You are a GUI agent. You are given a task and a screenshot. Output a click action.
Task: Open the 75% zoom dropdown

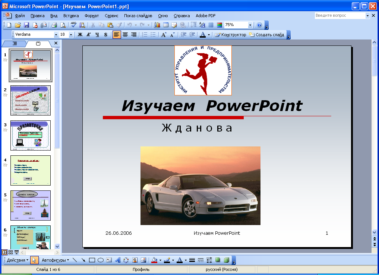(250, 25)
